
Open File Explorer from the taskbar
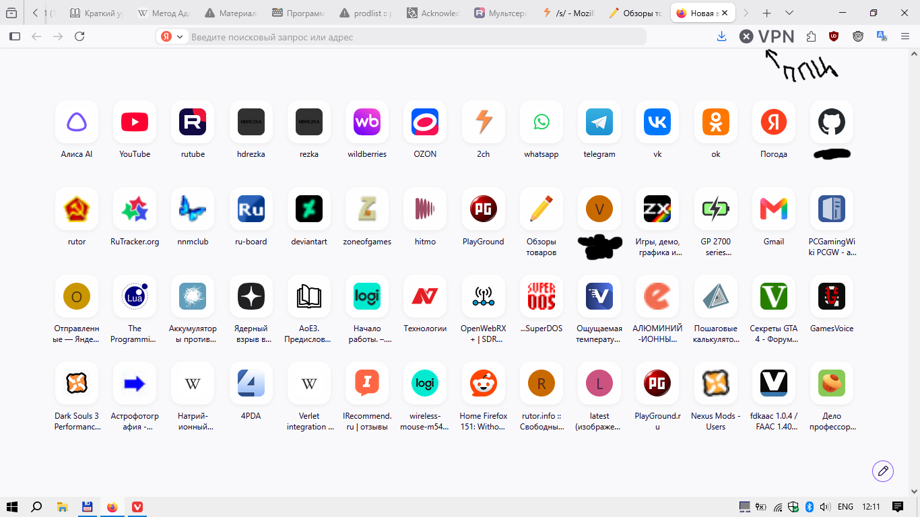tap(62, 507)
